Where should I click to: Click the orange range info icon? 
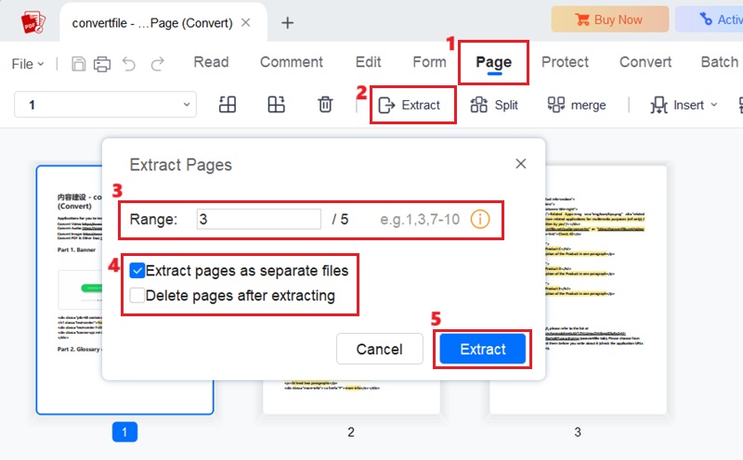tap(480, 219)
